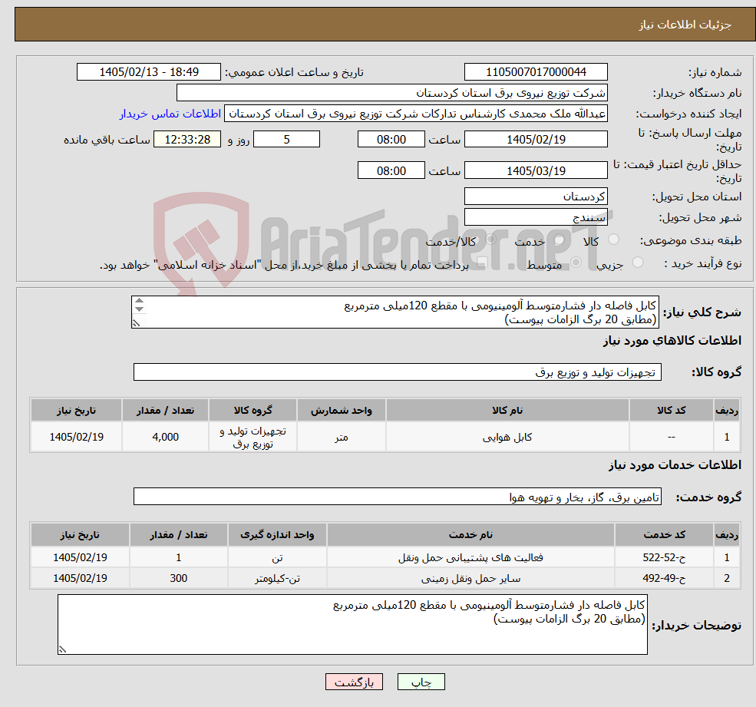
Task: Select the متوسط purchase type radio
Action: 576,263
